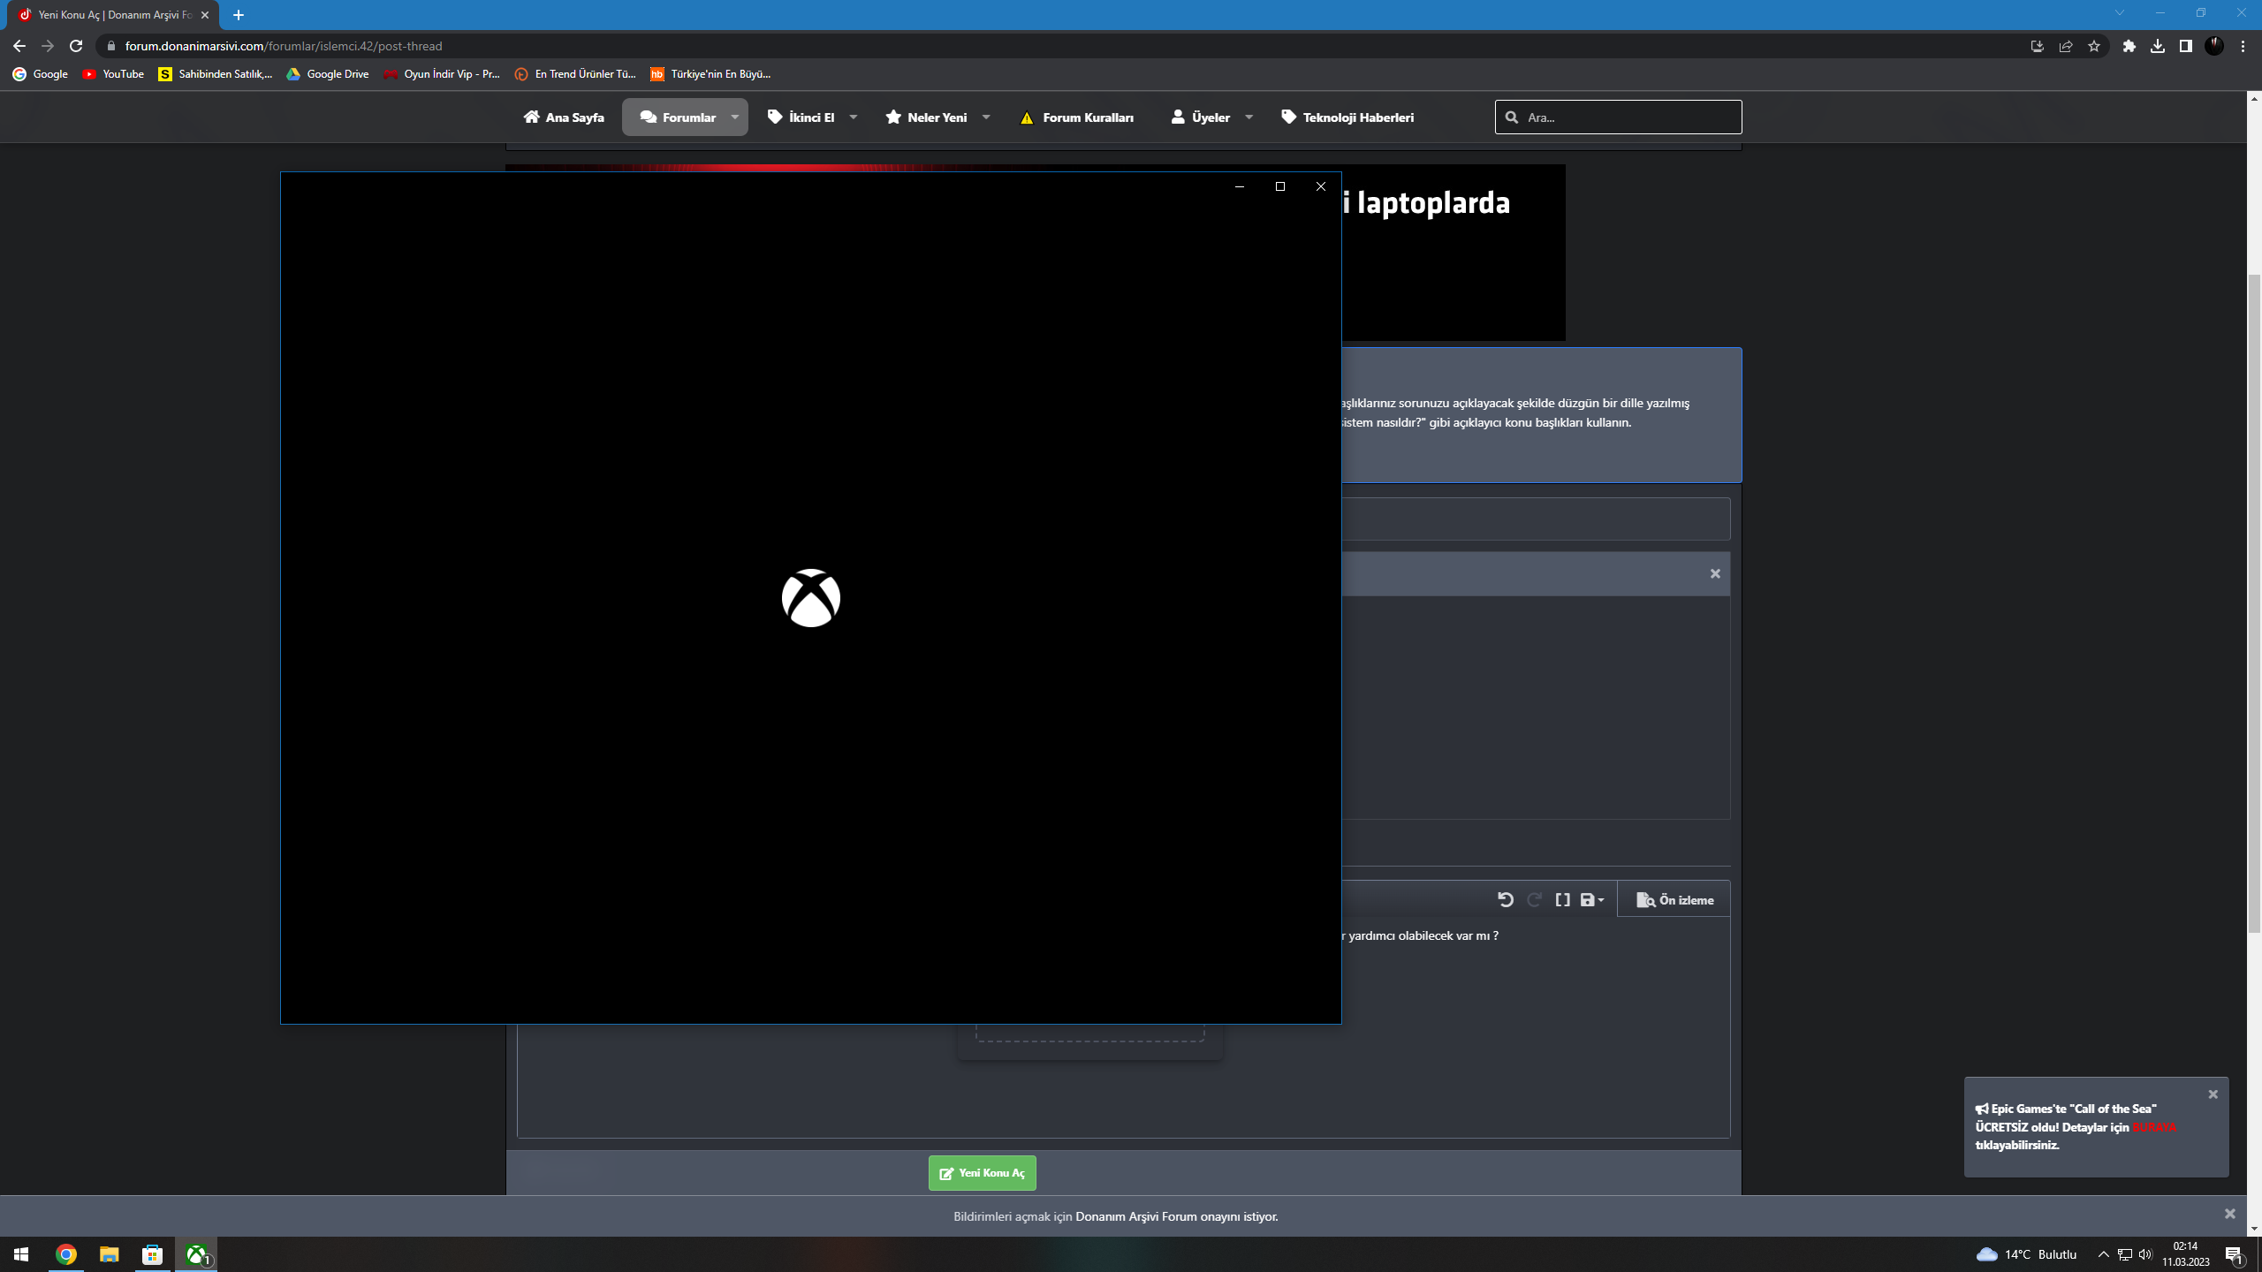The height and width of the screenshot is (1272, 2262).
Task: Follow the BURAYA link in notice
Action: [x=2154, y=1127]
